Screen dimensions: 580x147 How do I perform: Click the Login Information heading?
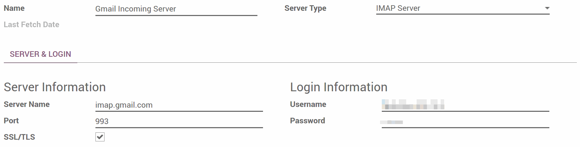pyautogui.click(x=339, y=87)
